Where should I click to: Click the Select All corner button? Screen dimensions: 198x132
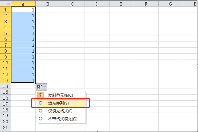6,4
